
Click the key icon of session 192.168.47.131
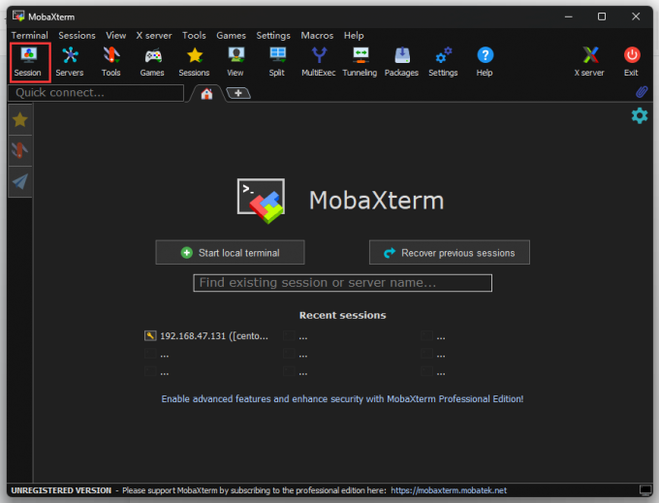150,335
